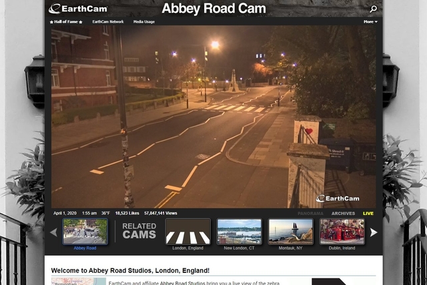Click the 36°F temperature reading

(x=105, y=213)
